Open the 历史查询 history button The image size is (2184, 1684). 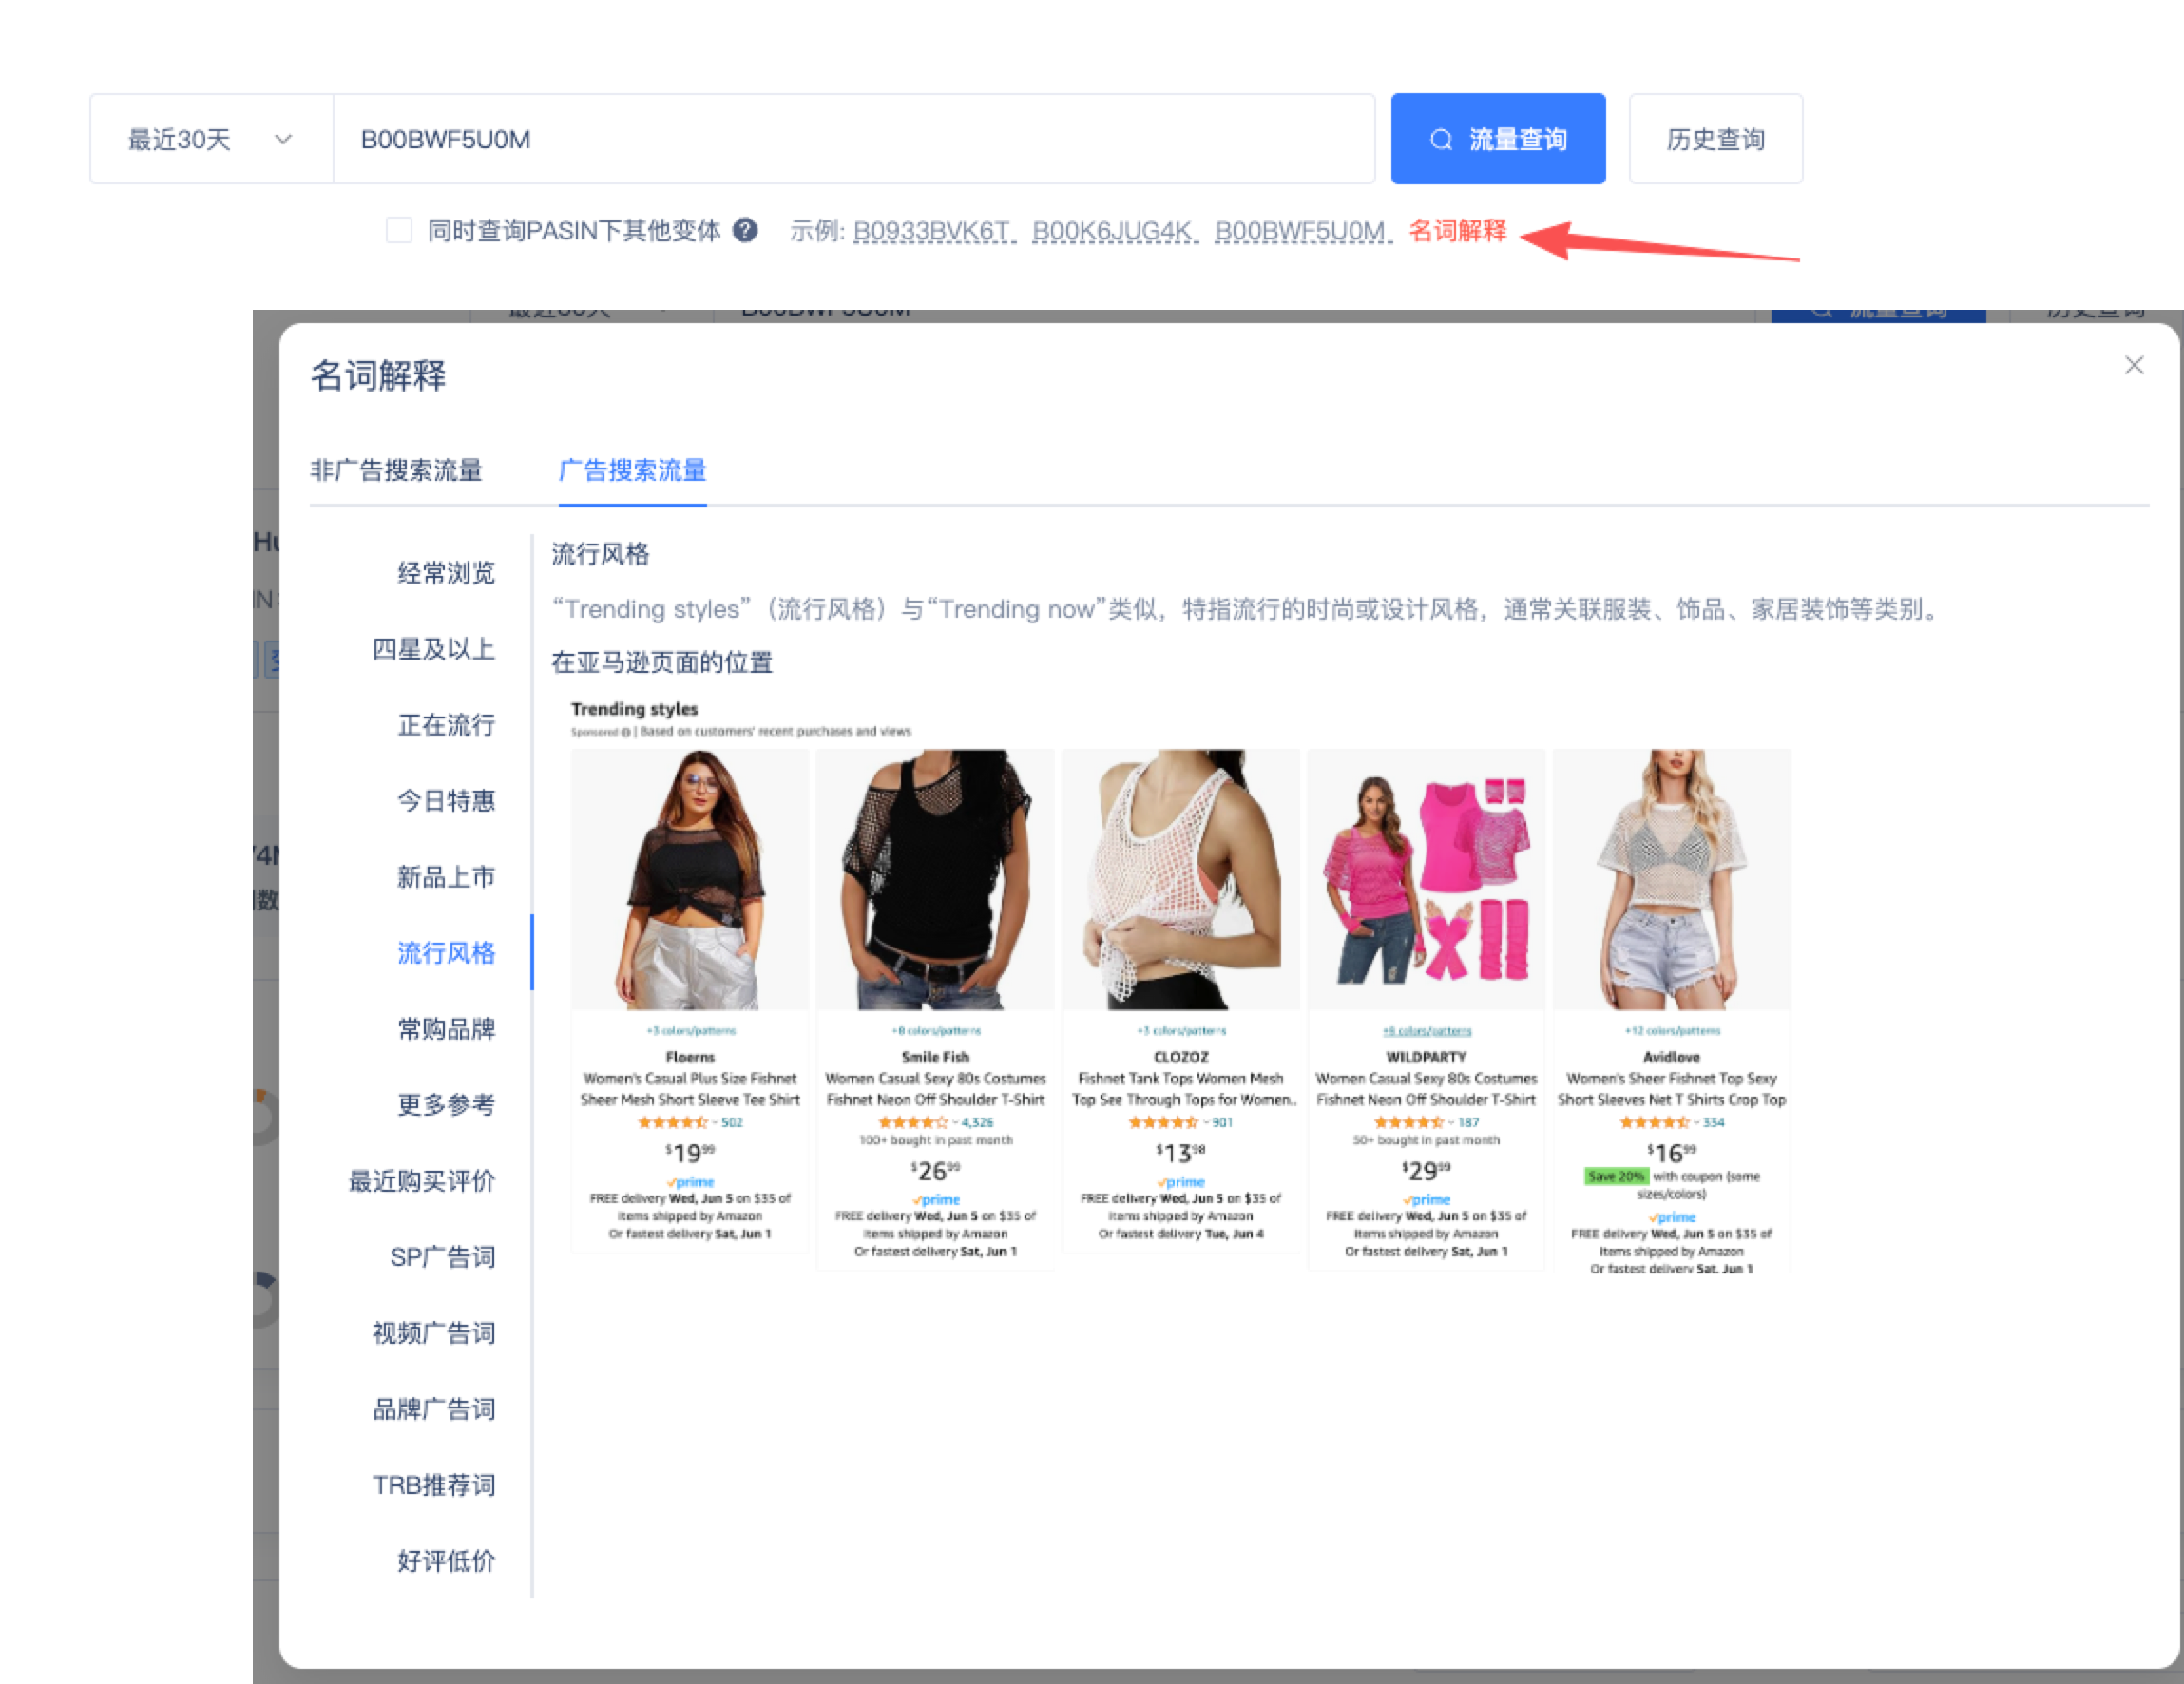[x=1715, y=139]
